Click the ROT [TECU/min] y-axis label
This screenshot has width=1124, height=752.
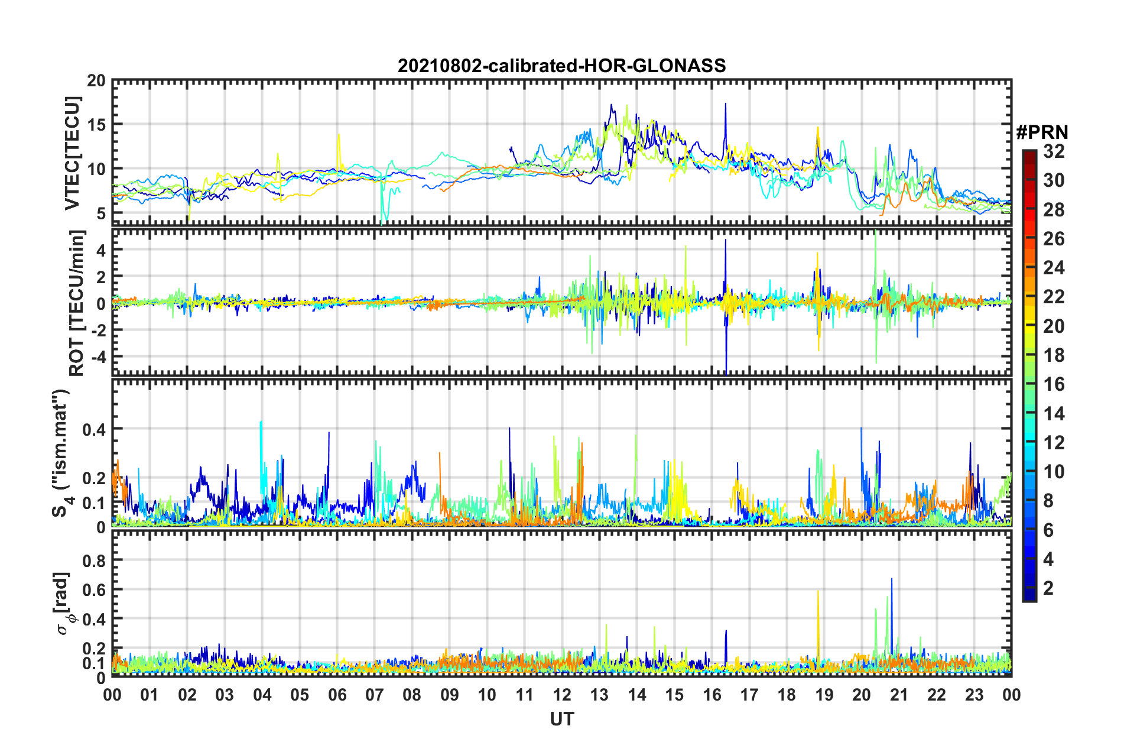coord(77,303)
